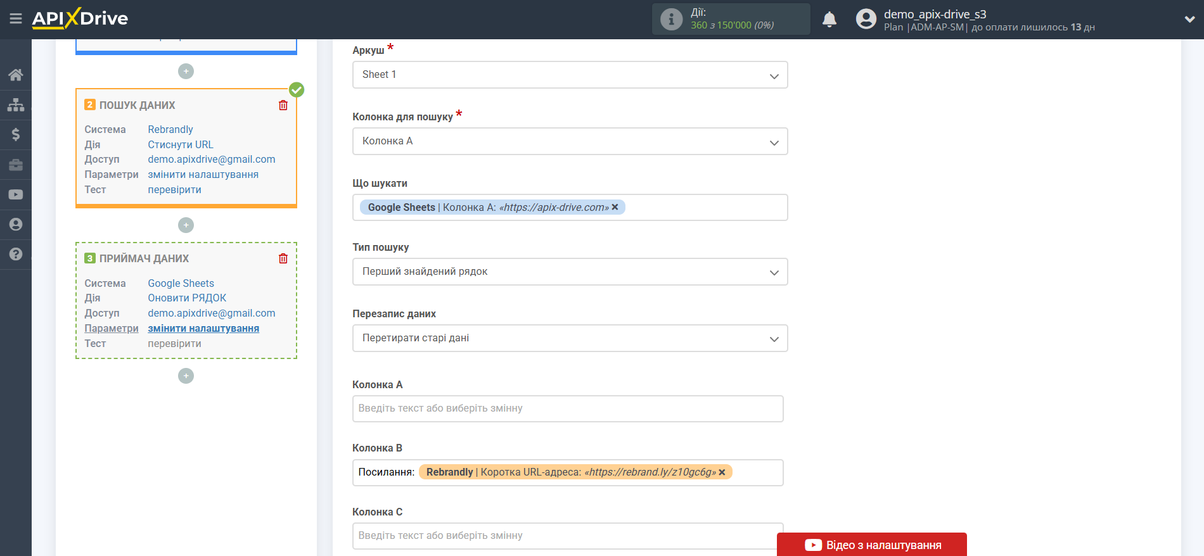Click the Параметри label in Приймач даних block

(x=112, y=328)
